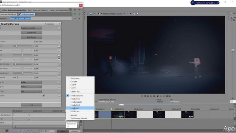This screenshot has width=236, height=133.
Task: Toggle animation clock for Shutter Duration
Action: [x=59, y=64]
